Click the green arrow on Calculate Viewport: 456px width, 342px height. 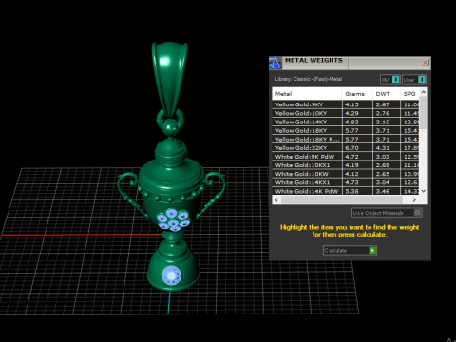pyautogui.click(x=372, y=251)
